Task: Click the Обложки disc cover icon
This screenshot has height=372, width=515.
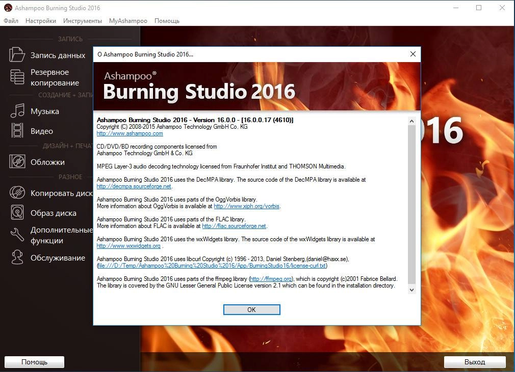Action: [x=17, y=162]
